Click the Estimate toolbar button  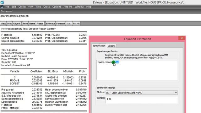click(50, 24)
